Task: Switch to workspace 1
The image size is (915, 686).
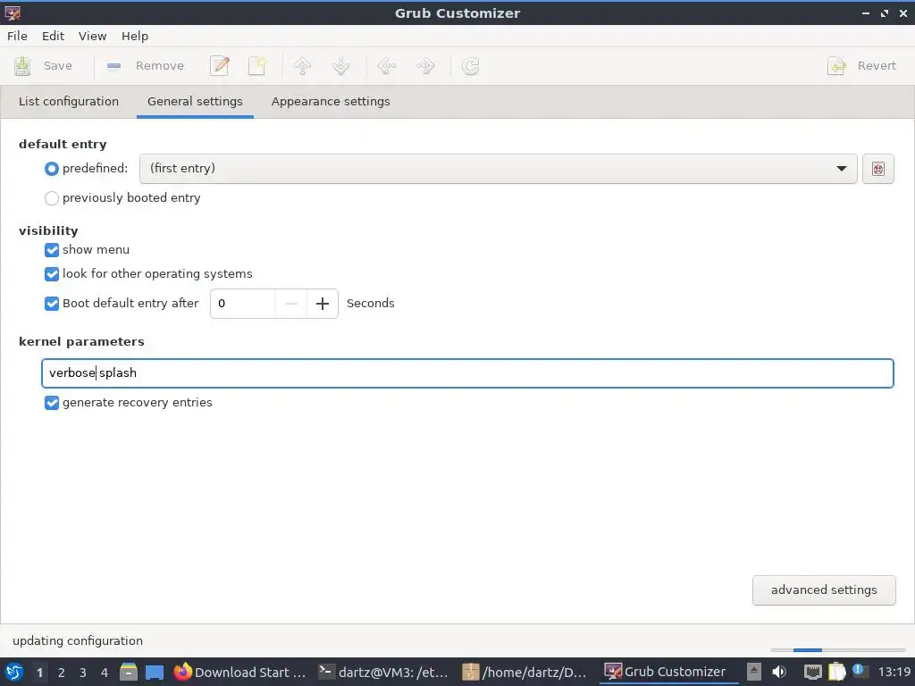Action: 39,673
